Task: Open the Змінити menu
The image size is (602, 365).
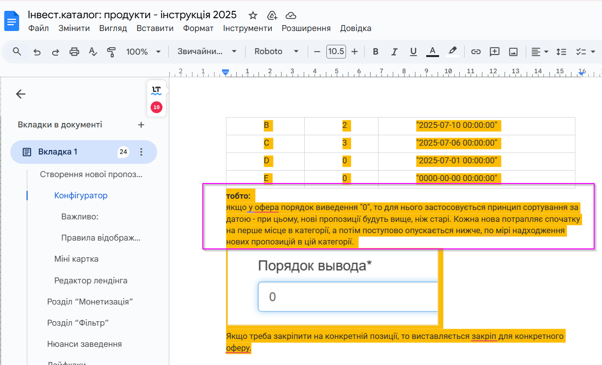Action: (x=74, y=28)
